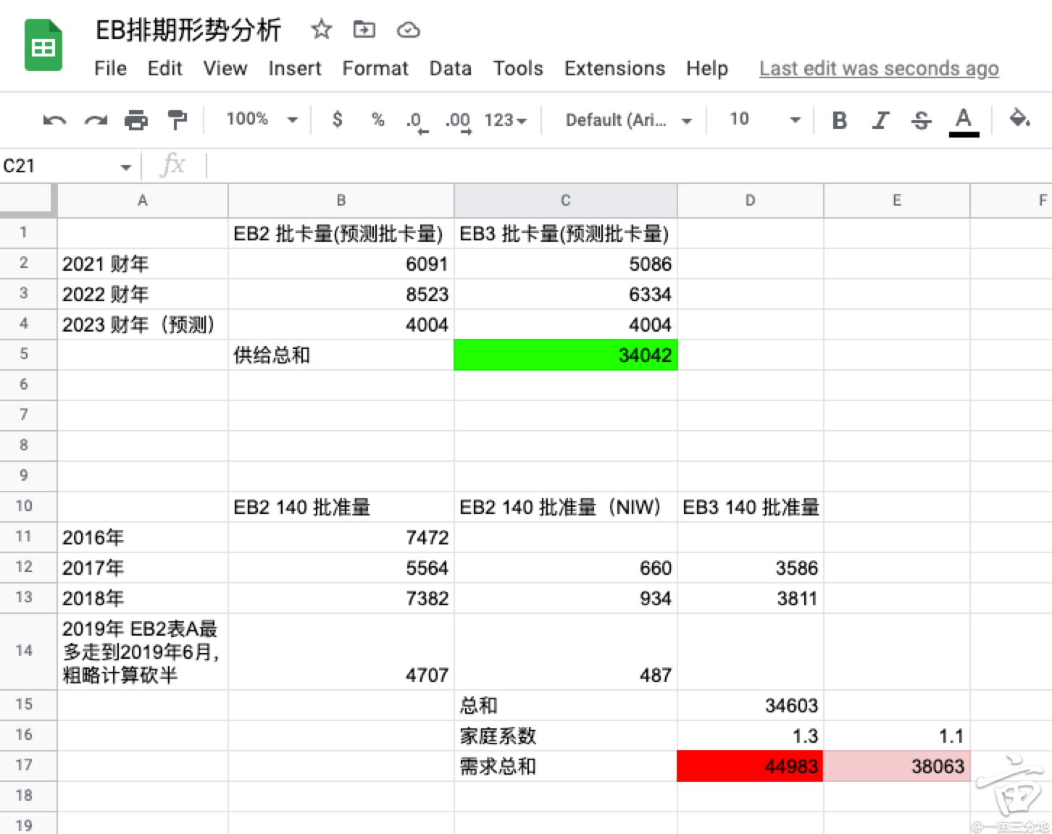1052x834 pixels.
Task: Star the EB排期形势分析 spreadsheet
Action: click(x=321, y=30)
